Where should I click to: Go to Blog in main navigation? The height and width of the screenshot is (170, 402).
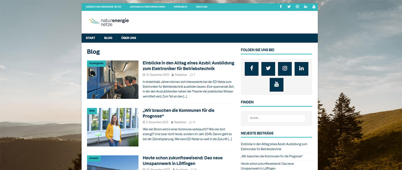point(108,38)
